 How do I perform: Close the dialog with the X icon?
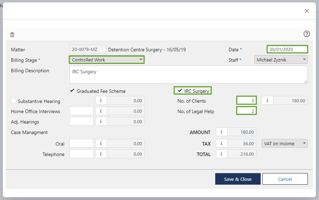click(x=306, y=11)
